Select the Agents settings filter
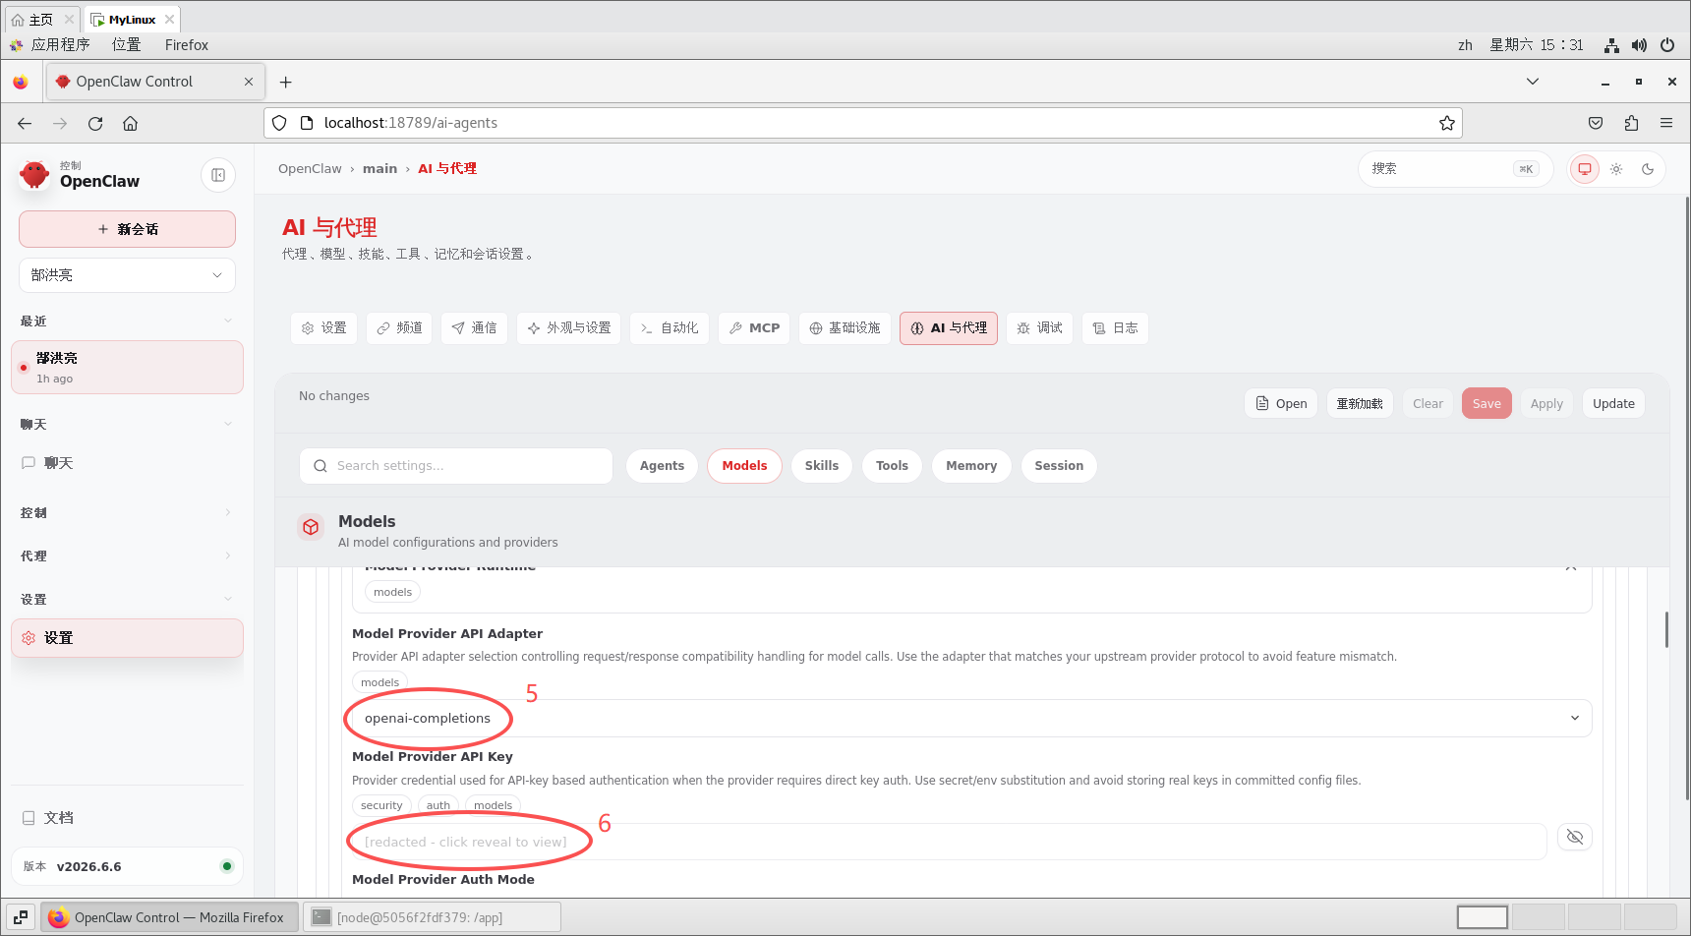The height and width of the screenshot is (936, 1691). (x=662, y=466)
